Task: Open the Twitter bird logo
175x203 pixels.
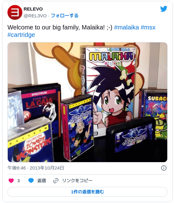Action: coord(164,9)
